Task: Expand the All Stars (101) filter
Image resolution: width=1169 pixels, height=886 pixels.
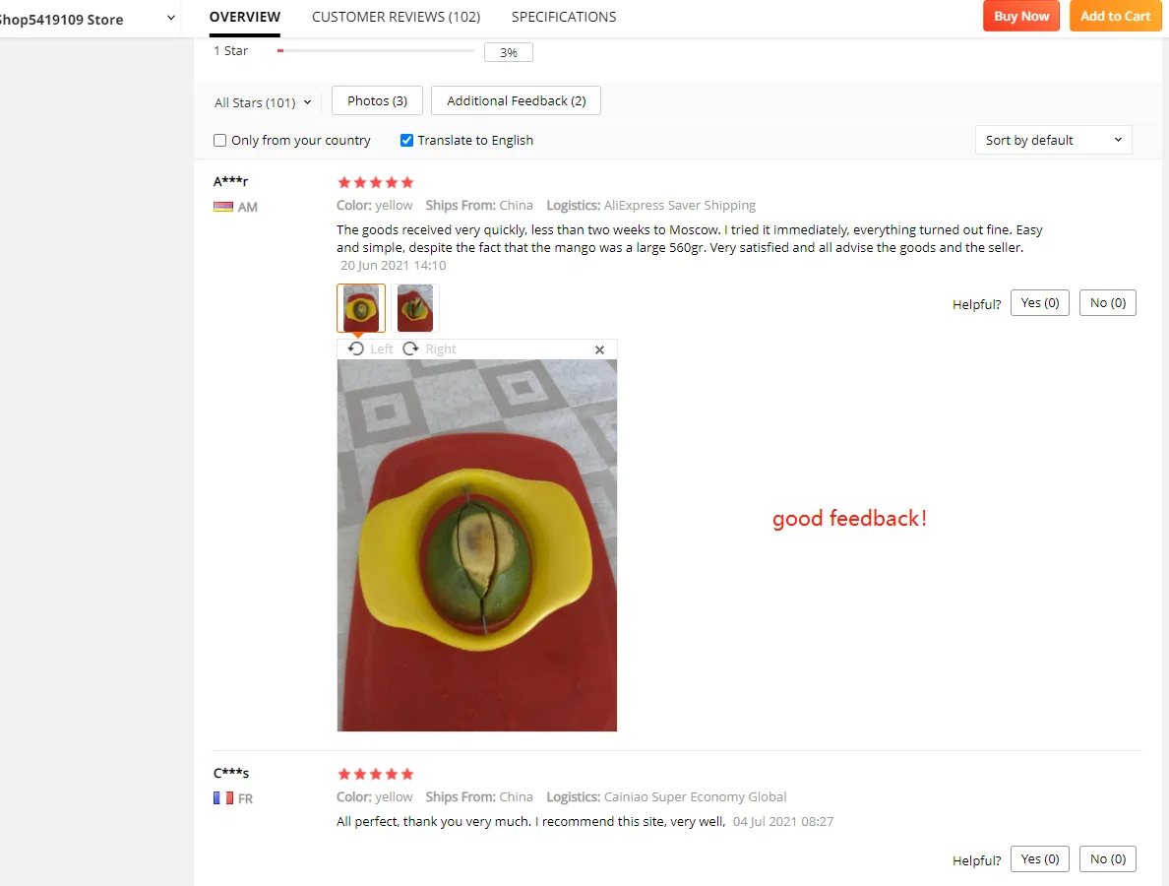Action: pyautogui.click(x=263, y=102)
